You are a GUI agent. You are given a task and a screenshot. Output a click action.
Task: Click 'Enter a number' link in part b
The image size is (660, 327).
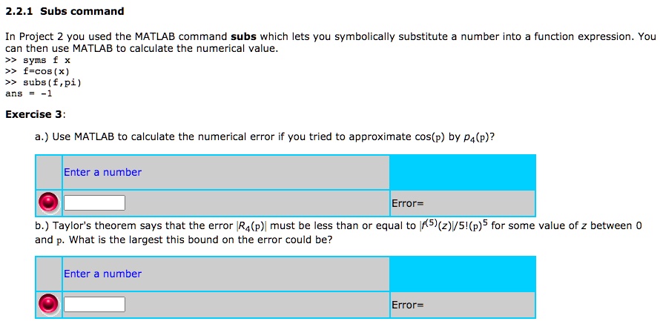tap(102, 274)
